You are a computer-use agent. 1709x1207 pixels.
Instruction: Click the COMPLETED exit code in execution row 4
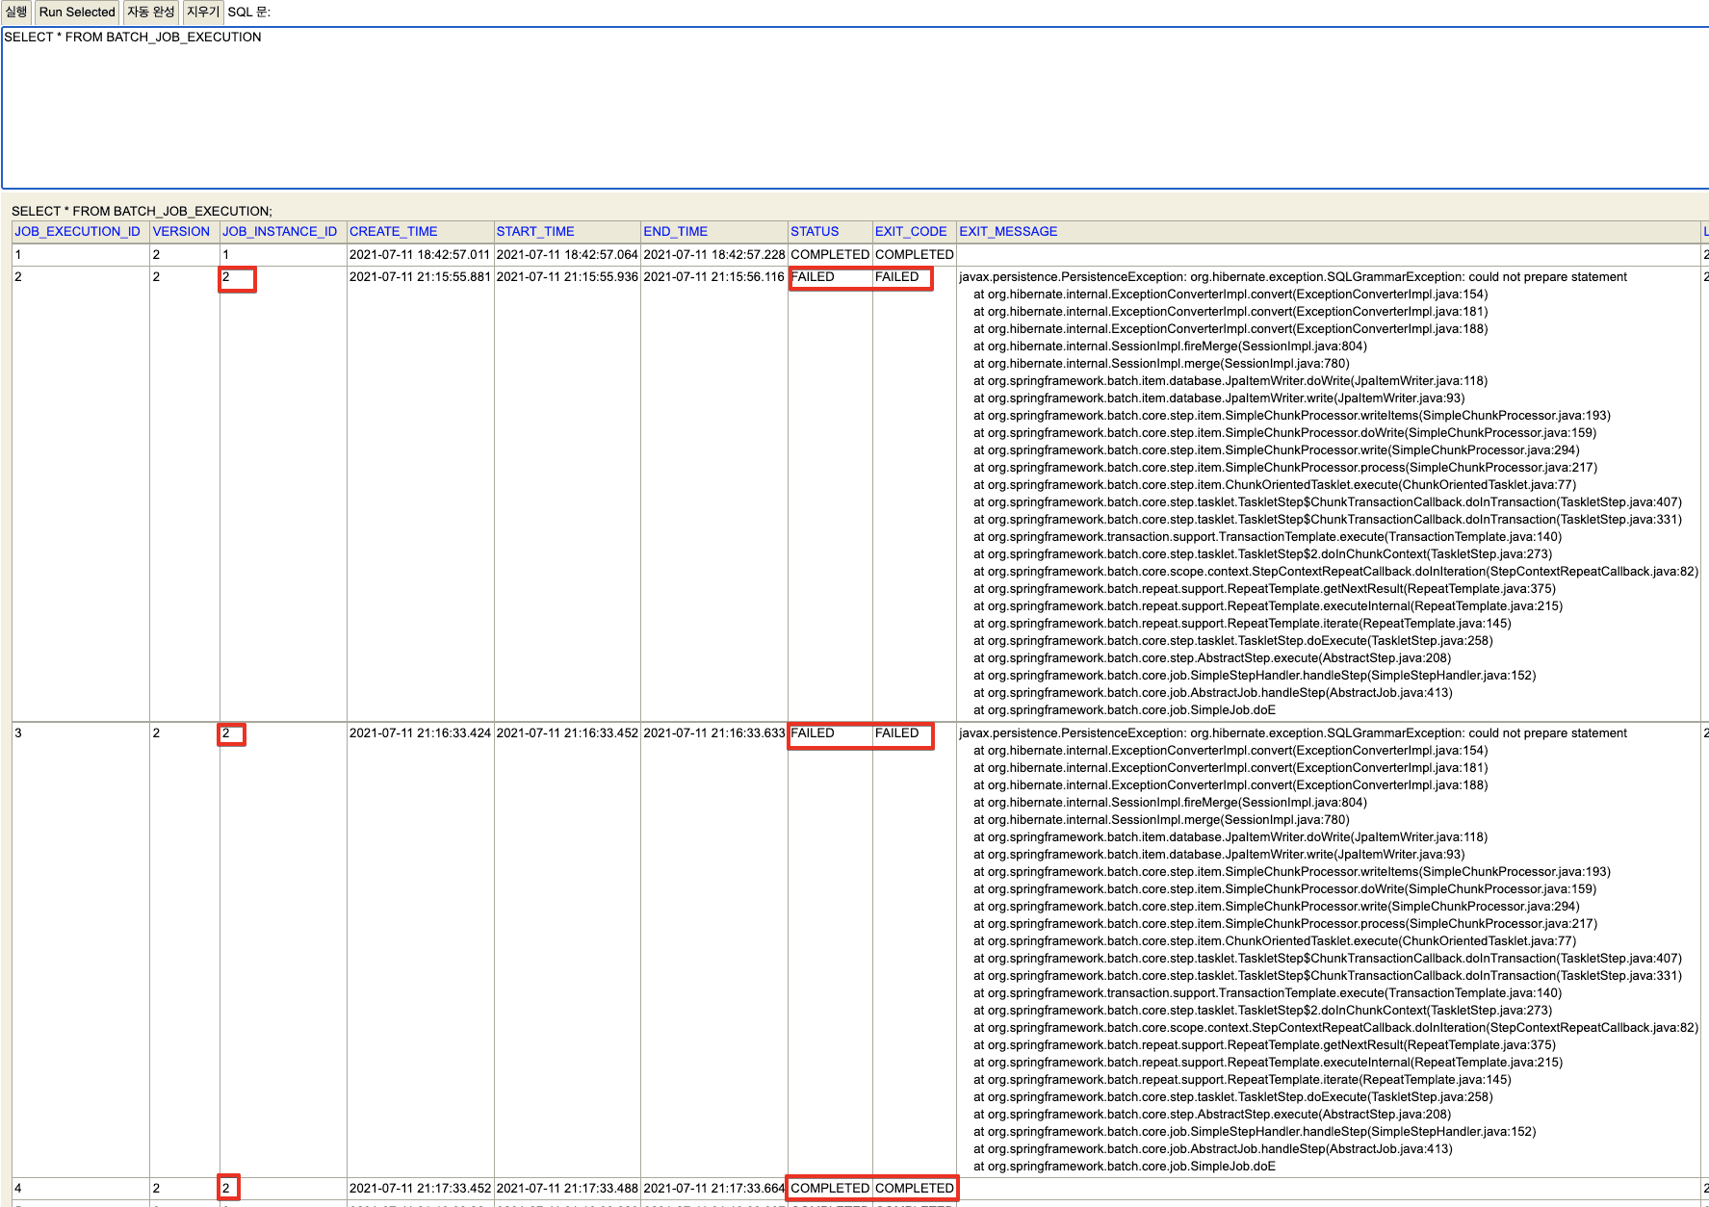(x=915, y=1189)
